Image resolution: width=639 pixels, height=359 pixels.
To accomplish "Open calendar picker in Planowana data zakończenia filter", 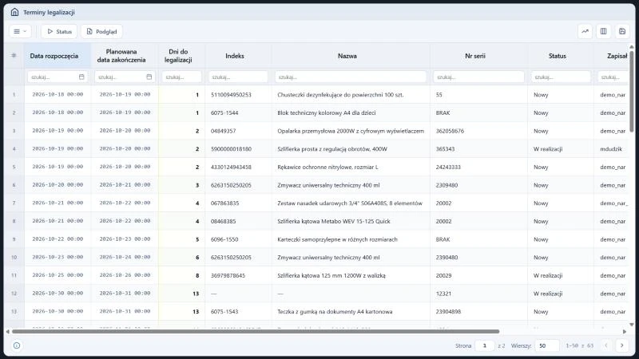I will 149,77.
